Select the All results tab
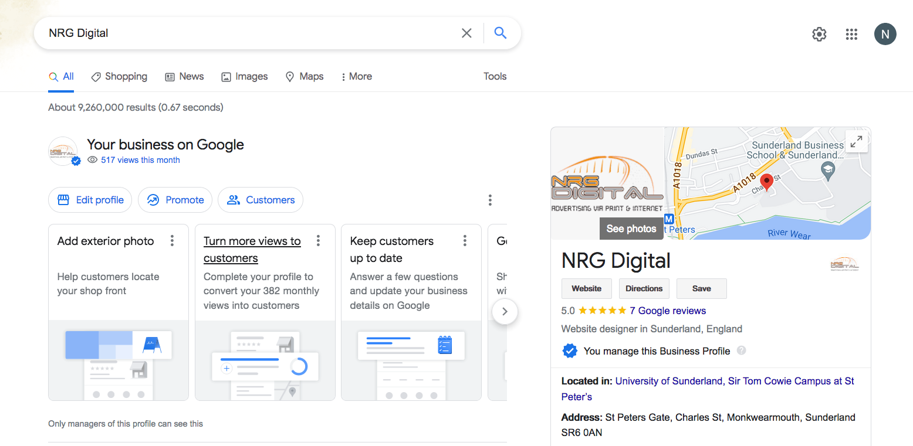This screenshot has height=446, width=913. (x=61, y=77)
